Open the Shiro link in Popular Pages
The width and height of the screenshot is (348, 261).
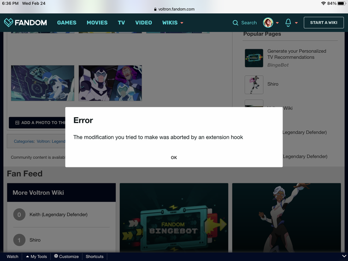tap(273, 84)
